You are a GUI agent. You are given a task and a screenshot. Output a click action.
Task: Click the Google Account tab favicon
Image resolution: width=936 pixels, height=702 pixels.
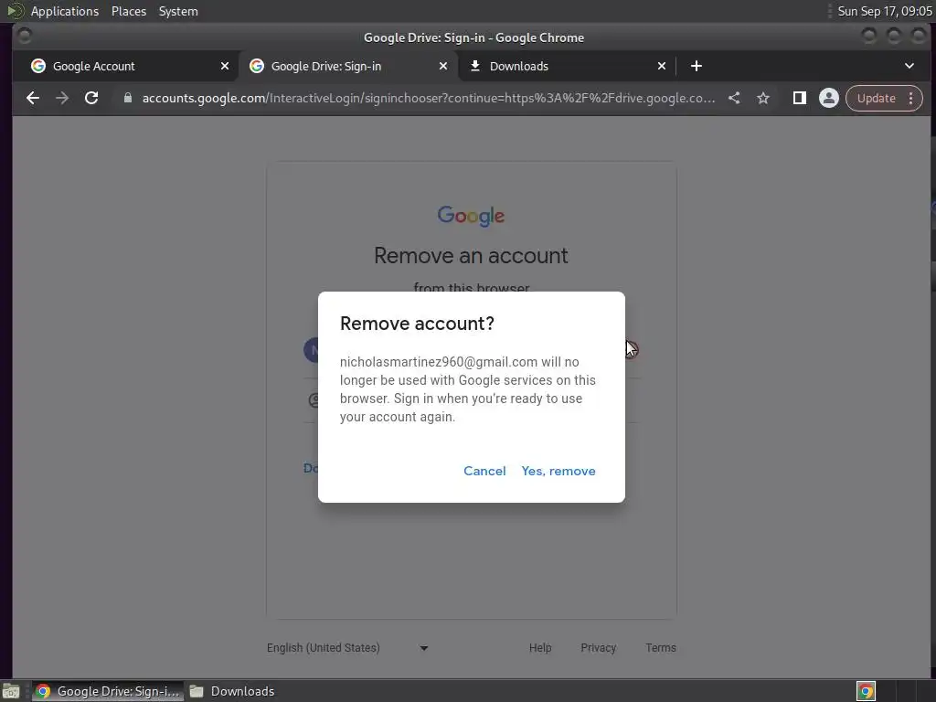click(x=38, y=66)
